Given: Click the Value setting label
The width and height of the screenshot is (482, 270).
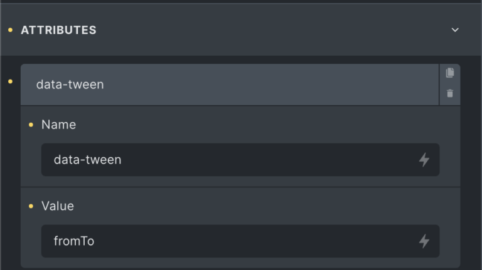Looking at the screenshot, I should (x=58, y=206).
